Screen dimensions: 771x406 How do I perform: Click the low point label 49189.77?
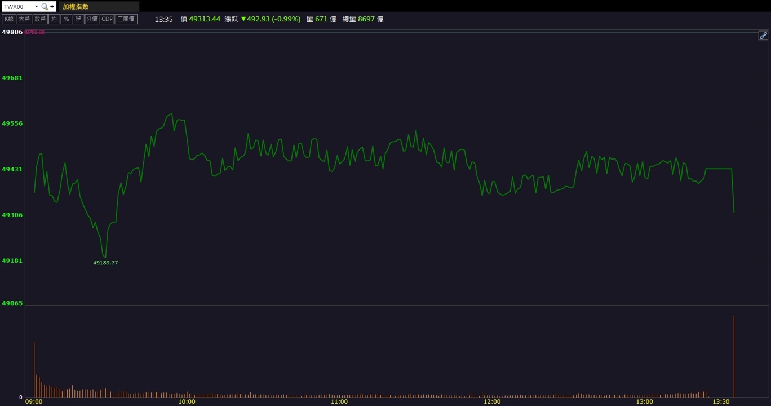click(105, 263)
